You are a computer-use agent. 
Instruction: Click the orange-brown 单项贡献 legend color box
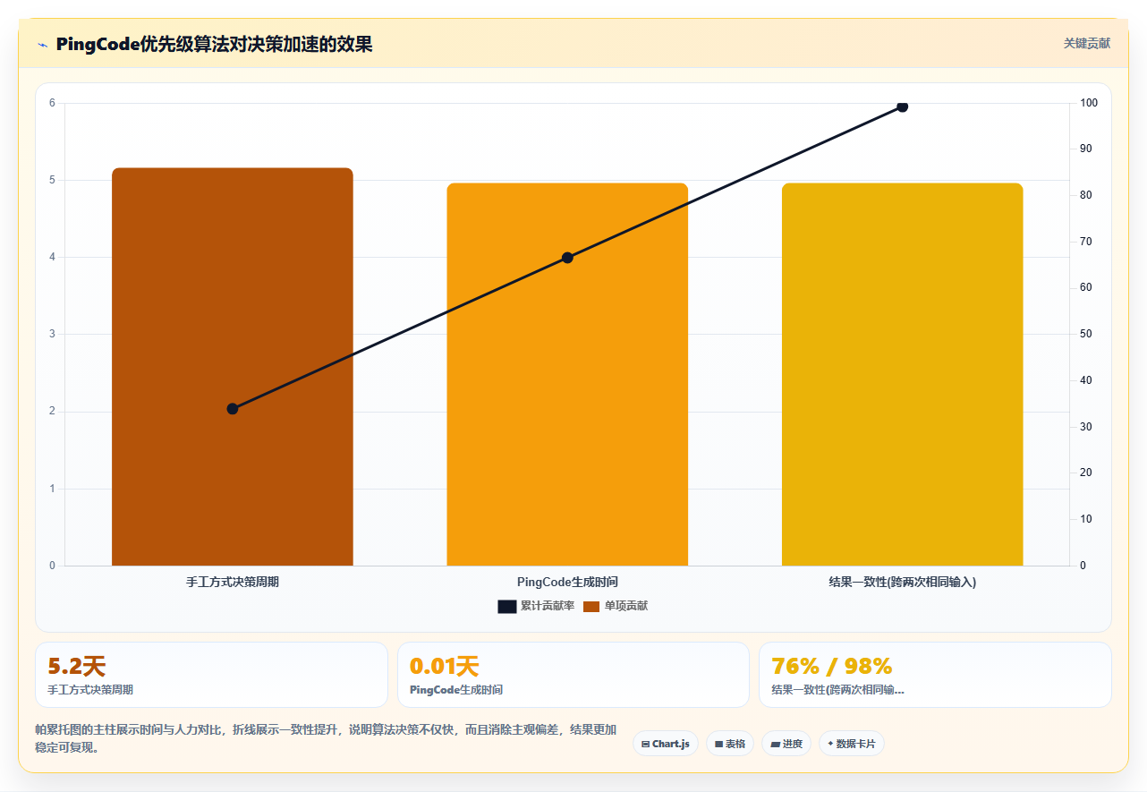(591, 607)
